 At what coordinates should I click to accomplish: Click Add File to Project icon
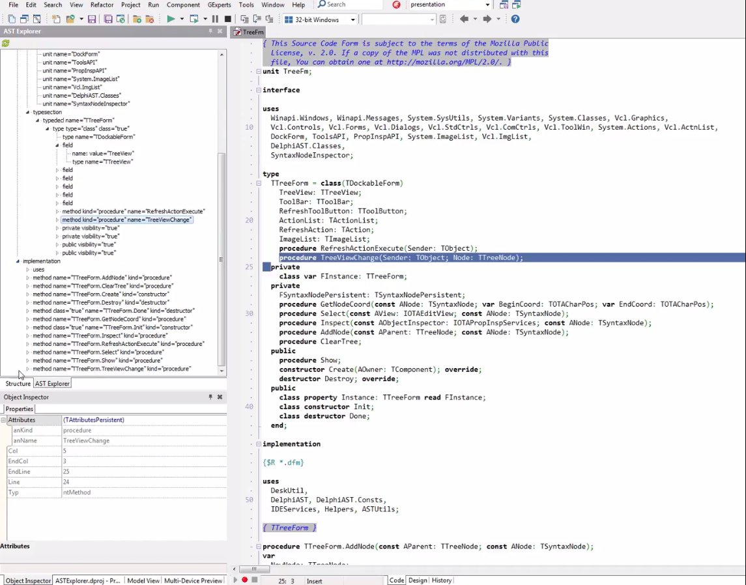pyautogui.click(x=137, y=19)
